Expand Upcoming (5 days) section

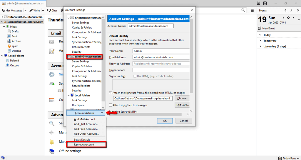(x=260, y=46)
